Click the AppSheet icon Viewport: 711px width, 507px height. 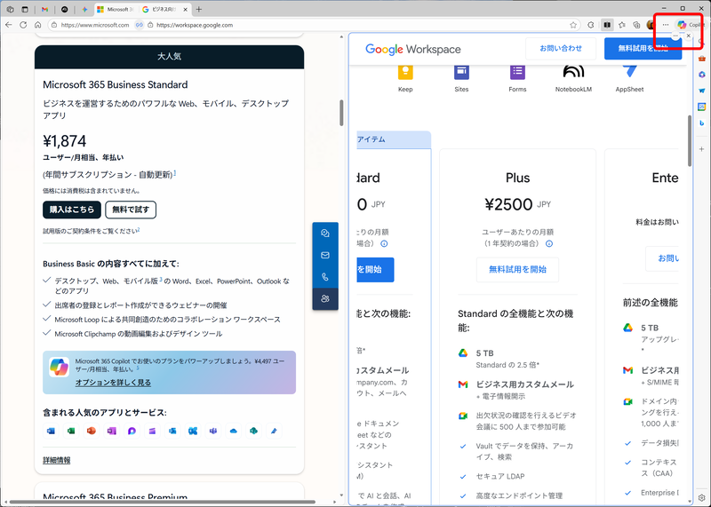tap(629, 73)
